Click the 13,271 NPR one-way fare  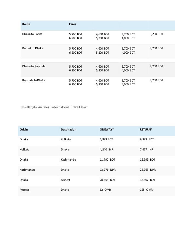[108, 170]
